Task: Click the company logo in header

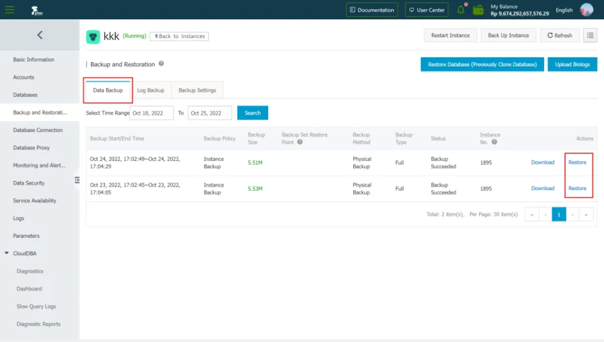Action: [36, 10]
